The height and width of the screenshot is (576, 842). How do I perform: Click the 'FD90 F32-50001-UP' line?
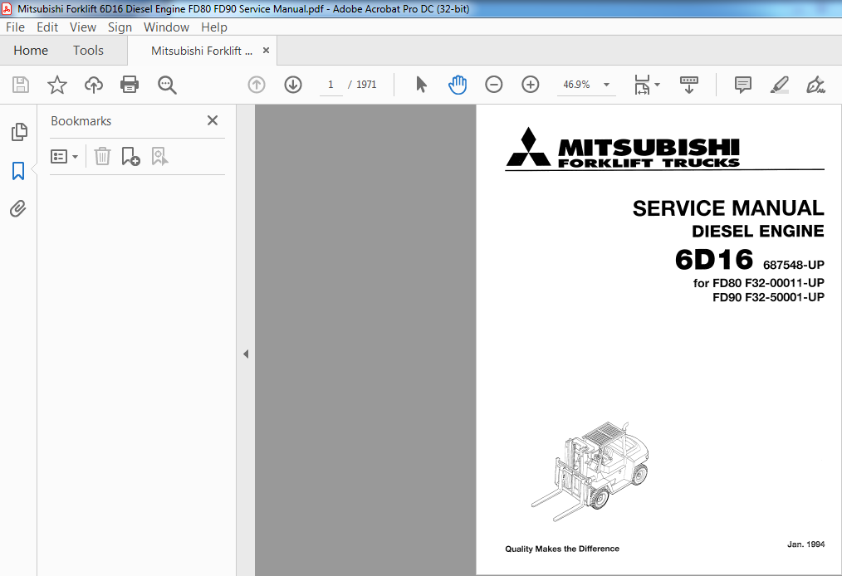768,297
